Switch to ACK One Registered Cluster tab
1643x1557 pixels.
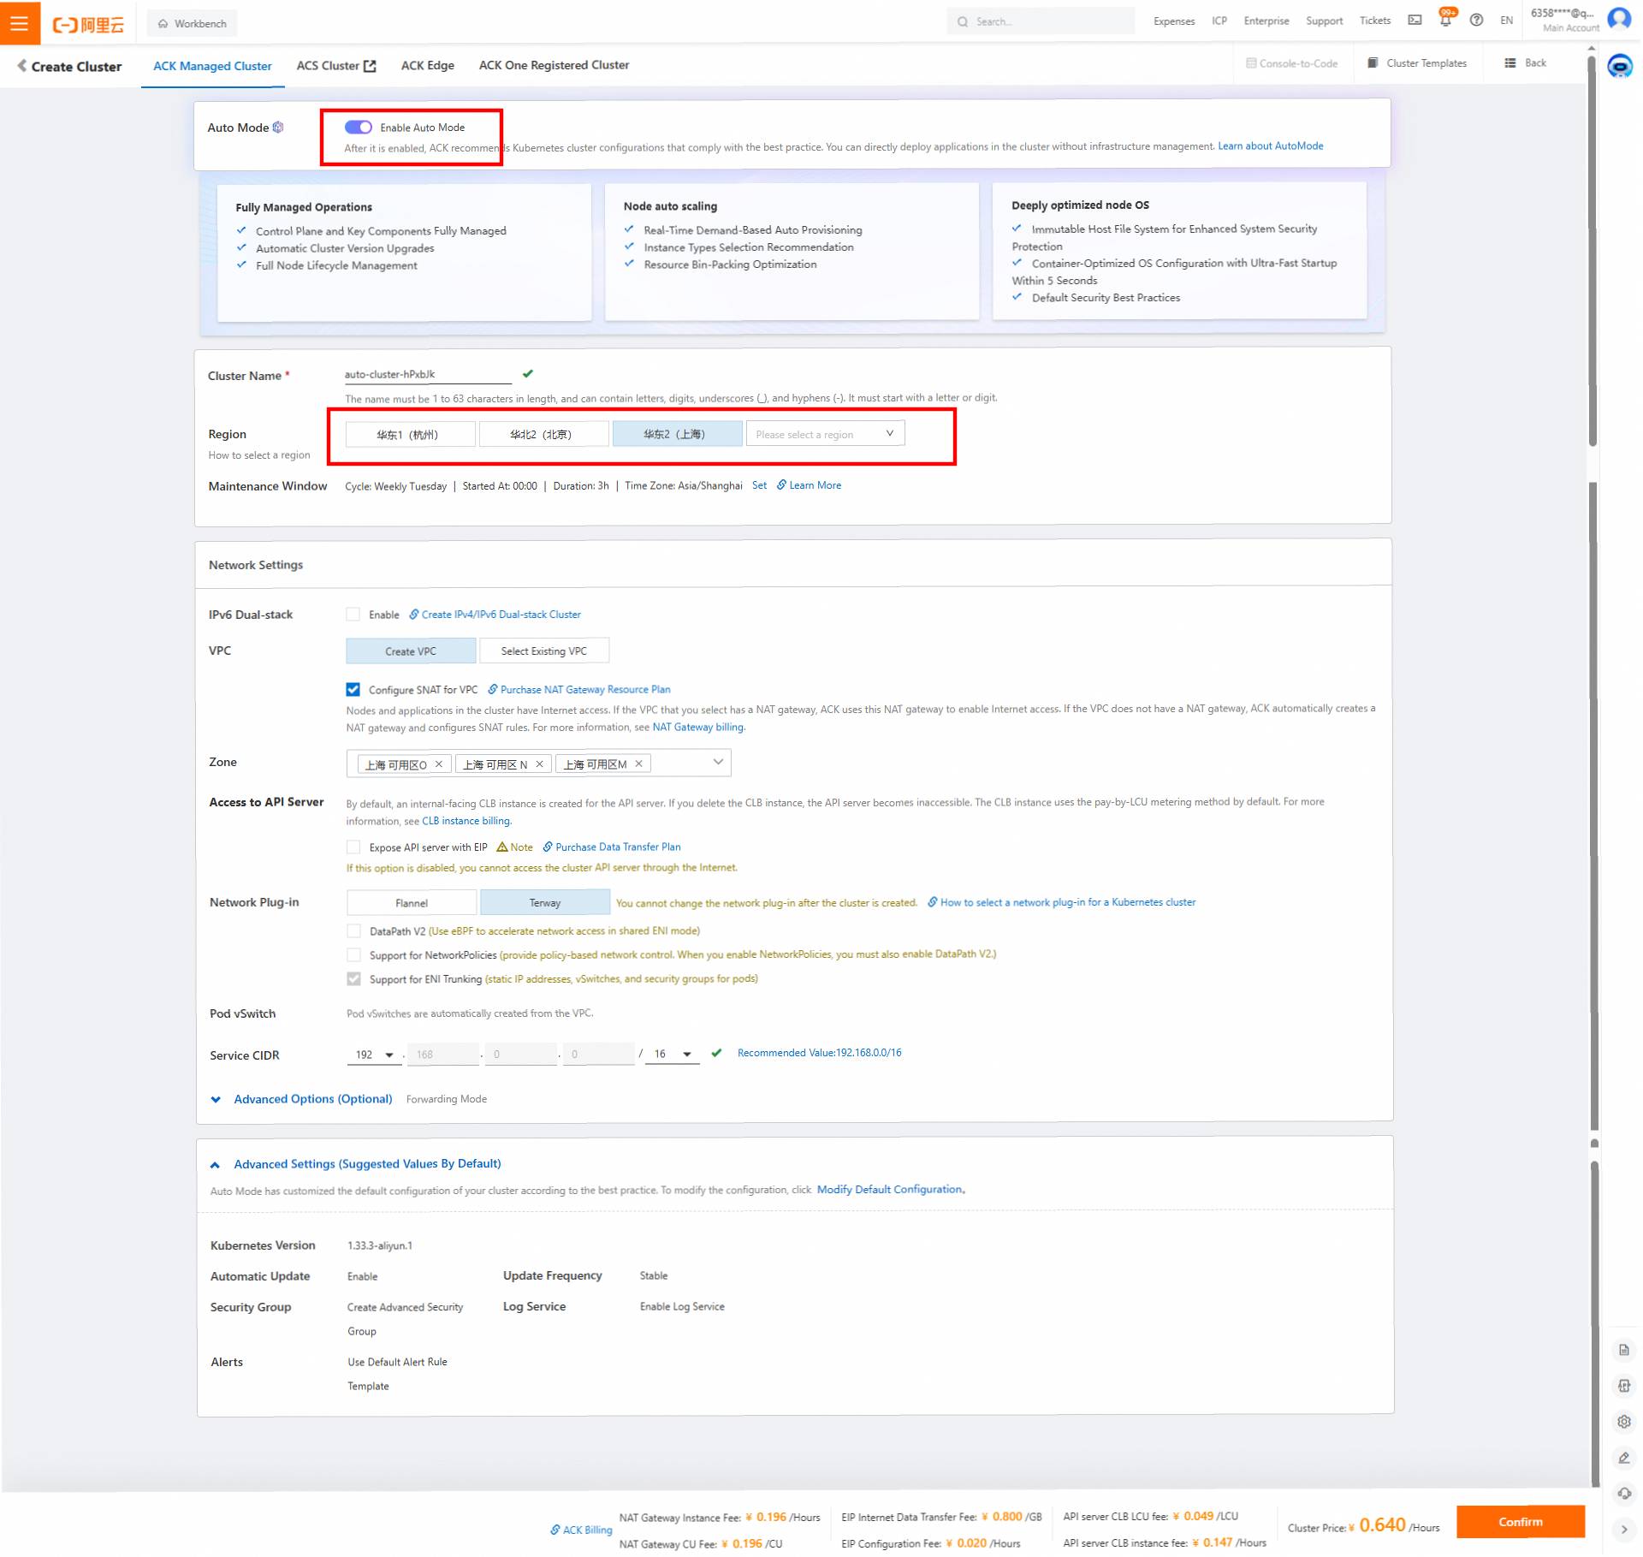pos(553,66)
